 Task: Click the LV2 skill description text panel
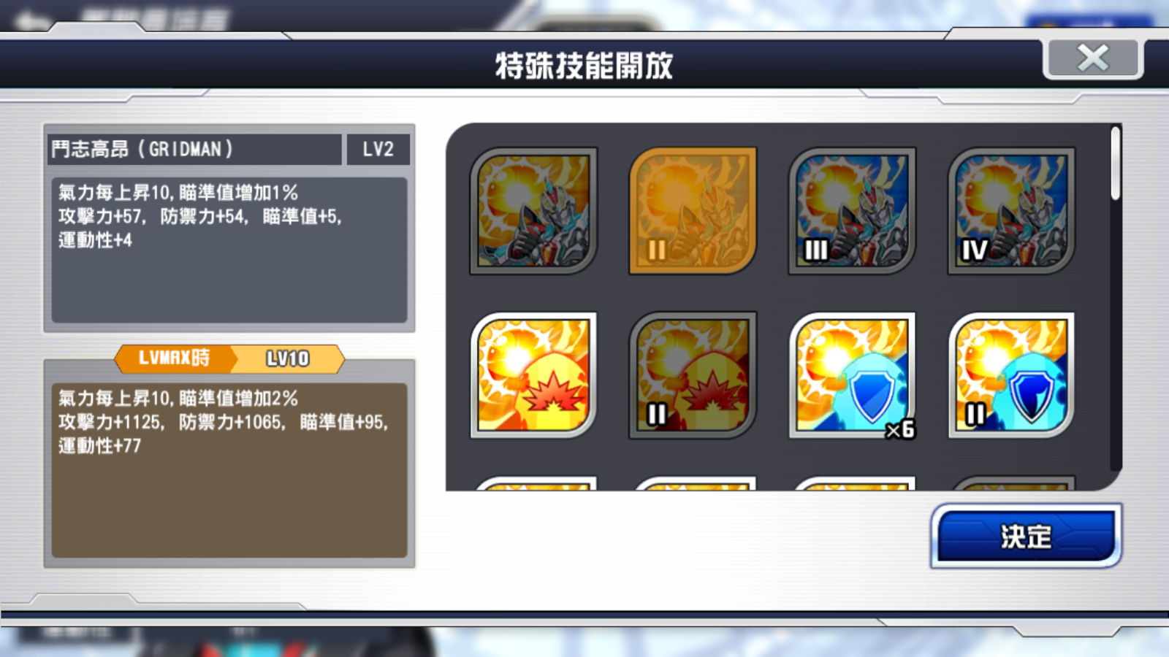click(x=229, y=250)
